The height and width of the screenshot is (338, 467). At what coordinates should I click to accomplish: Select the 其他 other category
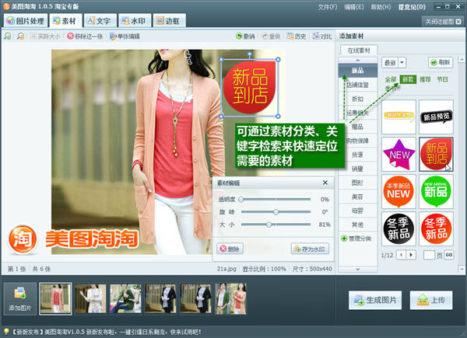[x=358, y=225]
